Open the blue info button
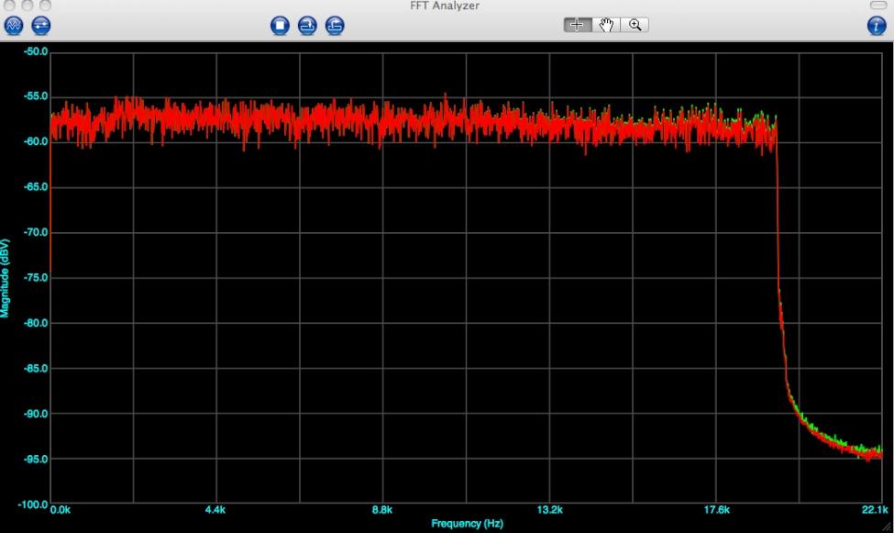 point(877,26)
